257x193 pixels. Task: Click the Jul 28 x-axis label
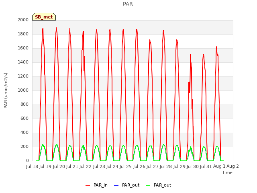pos(166,166)
